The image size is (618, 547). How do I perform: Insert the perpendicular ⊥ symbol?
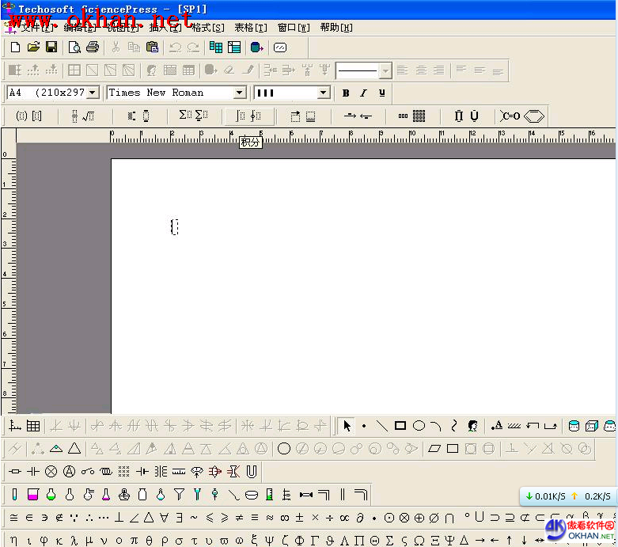119,518
